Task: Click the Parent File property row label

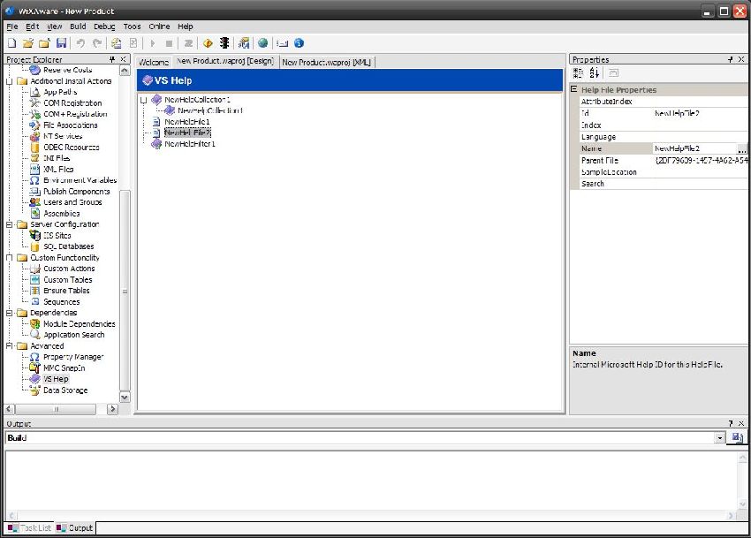Action: 600,161
